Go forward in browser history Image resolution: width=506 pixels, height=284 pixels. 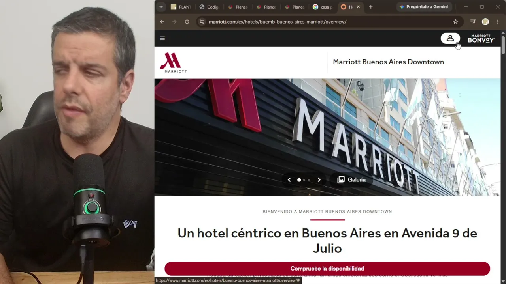pyautogui.click(x=175, y=22)
